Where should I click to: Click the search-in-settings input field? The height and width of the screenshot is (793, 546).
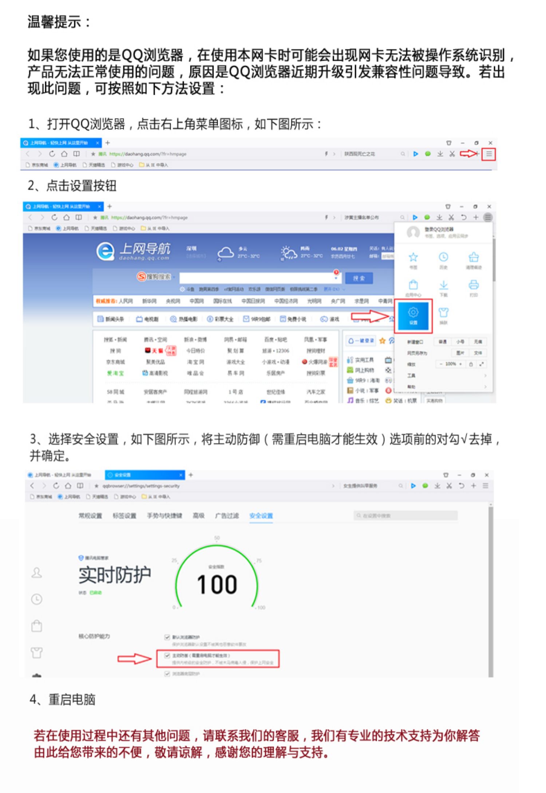click(x=405, y=516)
